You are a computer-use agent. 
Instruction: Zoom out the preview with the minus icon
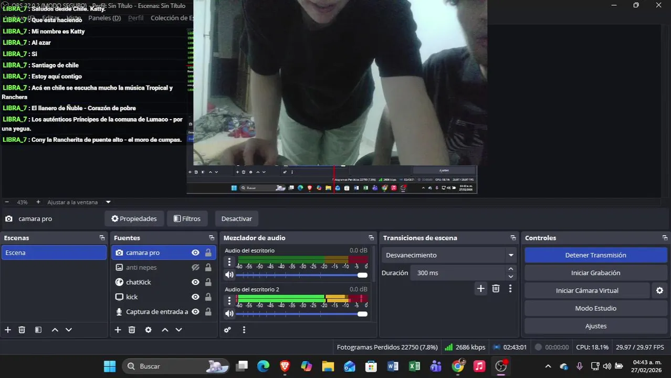(x=7, y=202)
